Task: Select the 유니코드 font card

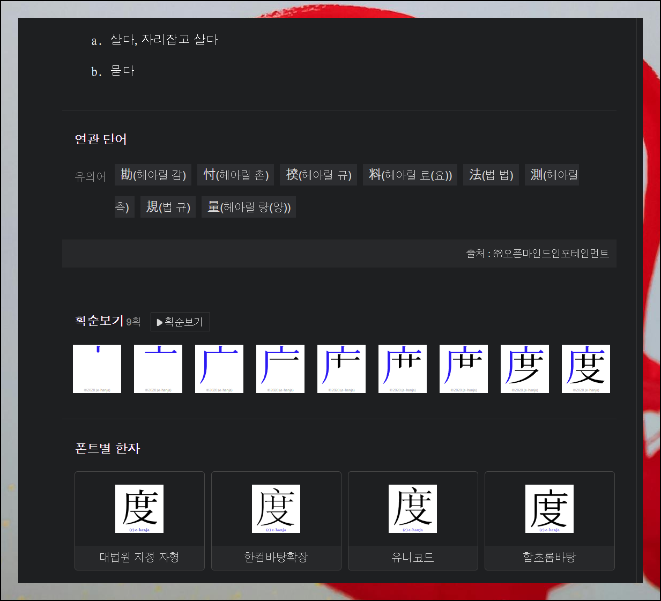Action: coord(413,521)
